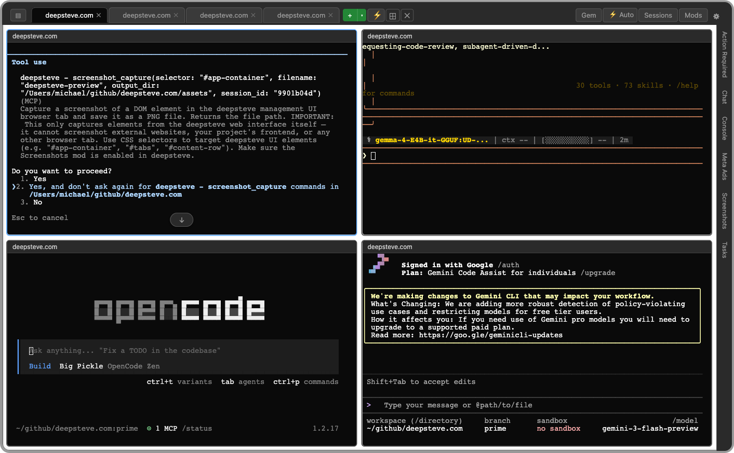
Task: Click the /status text in opencode pane
Action: coord(197,429)
